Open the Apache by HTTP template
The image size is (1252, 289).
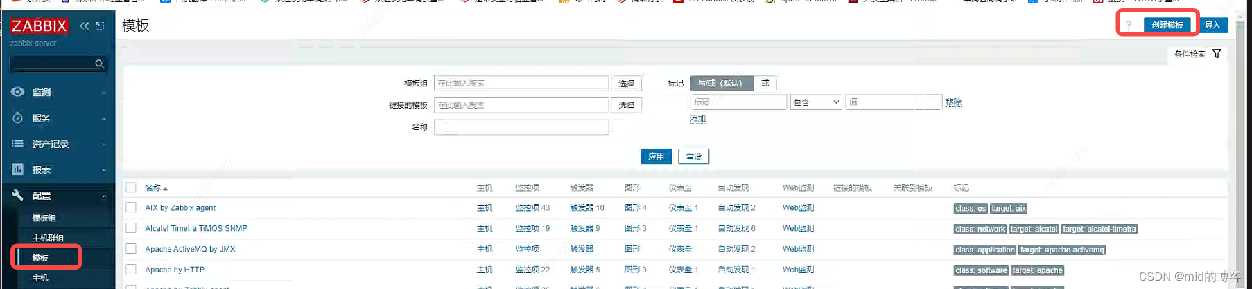(x=175, y=270)
